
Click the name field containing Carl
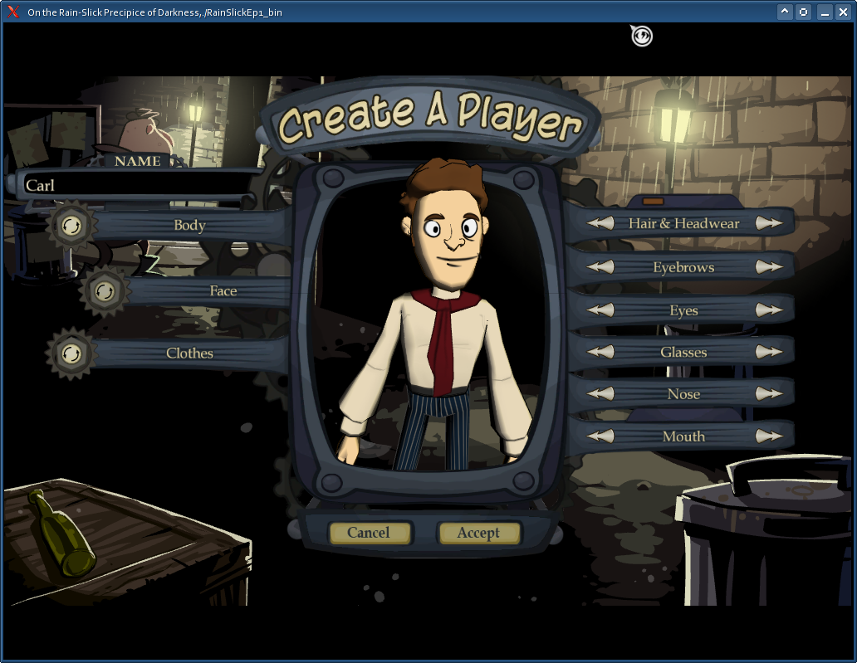tap(137, 185)
